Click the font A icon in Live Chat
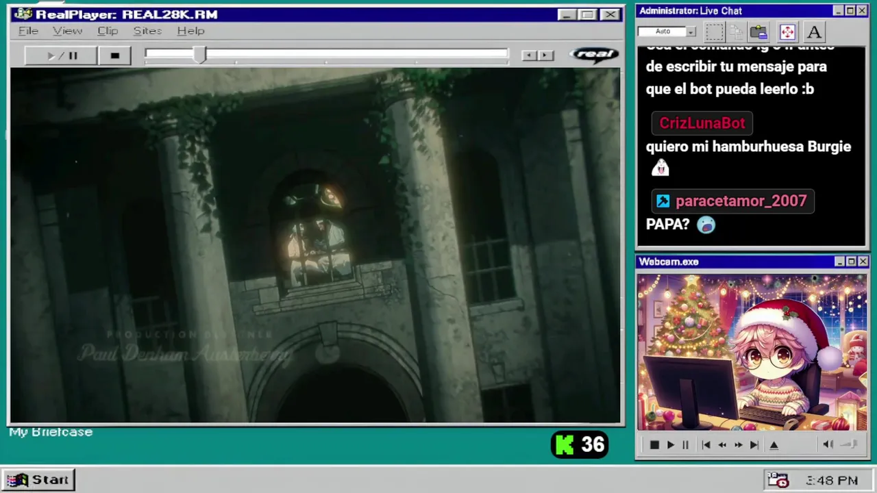Image resolution: width=877 pixels, height=493 pixels. 814,31
